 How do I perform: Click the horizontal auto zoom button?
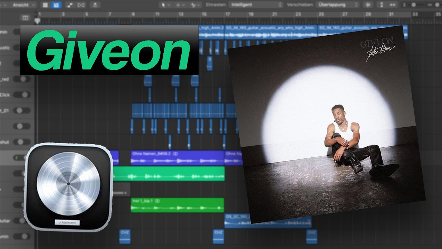click(392, 5)
